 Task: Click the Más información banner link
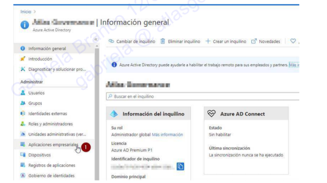click(x=294, y=65)
